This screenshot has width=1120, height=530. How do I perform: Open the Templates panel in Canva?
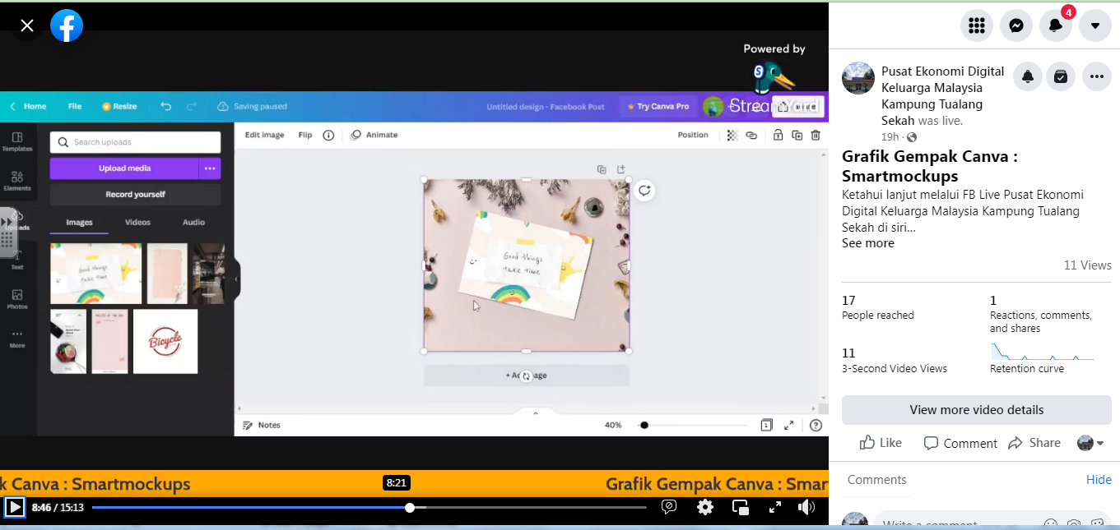pos(17,141)
